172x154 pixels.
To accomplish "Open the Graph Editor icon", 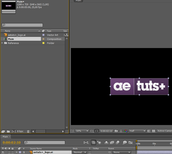I will coord(130,143).
